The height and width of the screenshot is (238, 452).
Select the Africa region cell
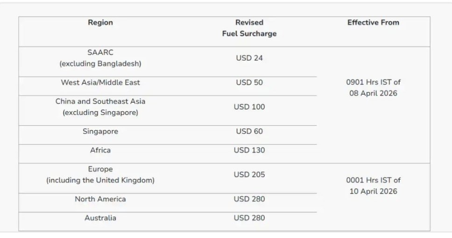pyautogui.click(x=100, y=150)
